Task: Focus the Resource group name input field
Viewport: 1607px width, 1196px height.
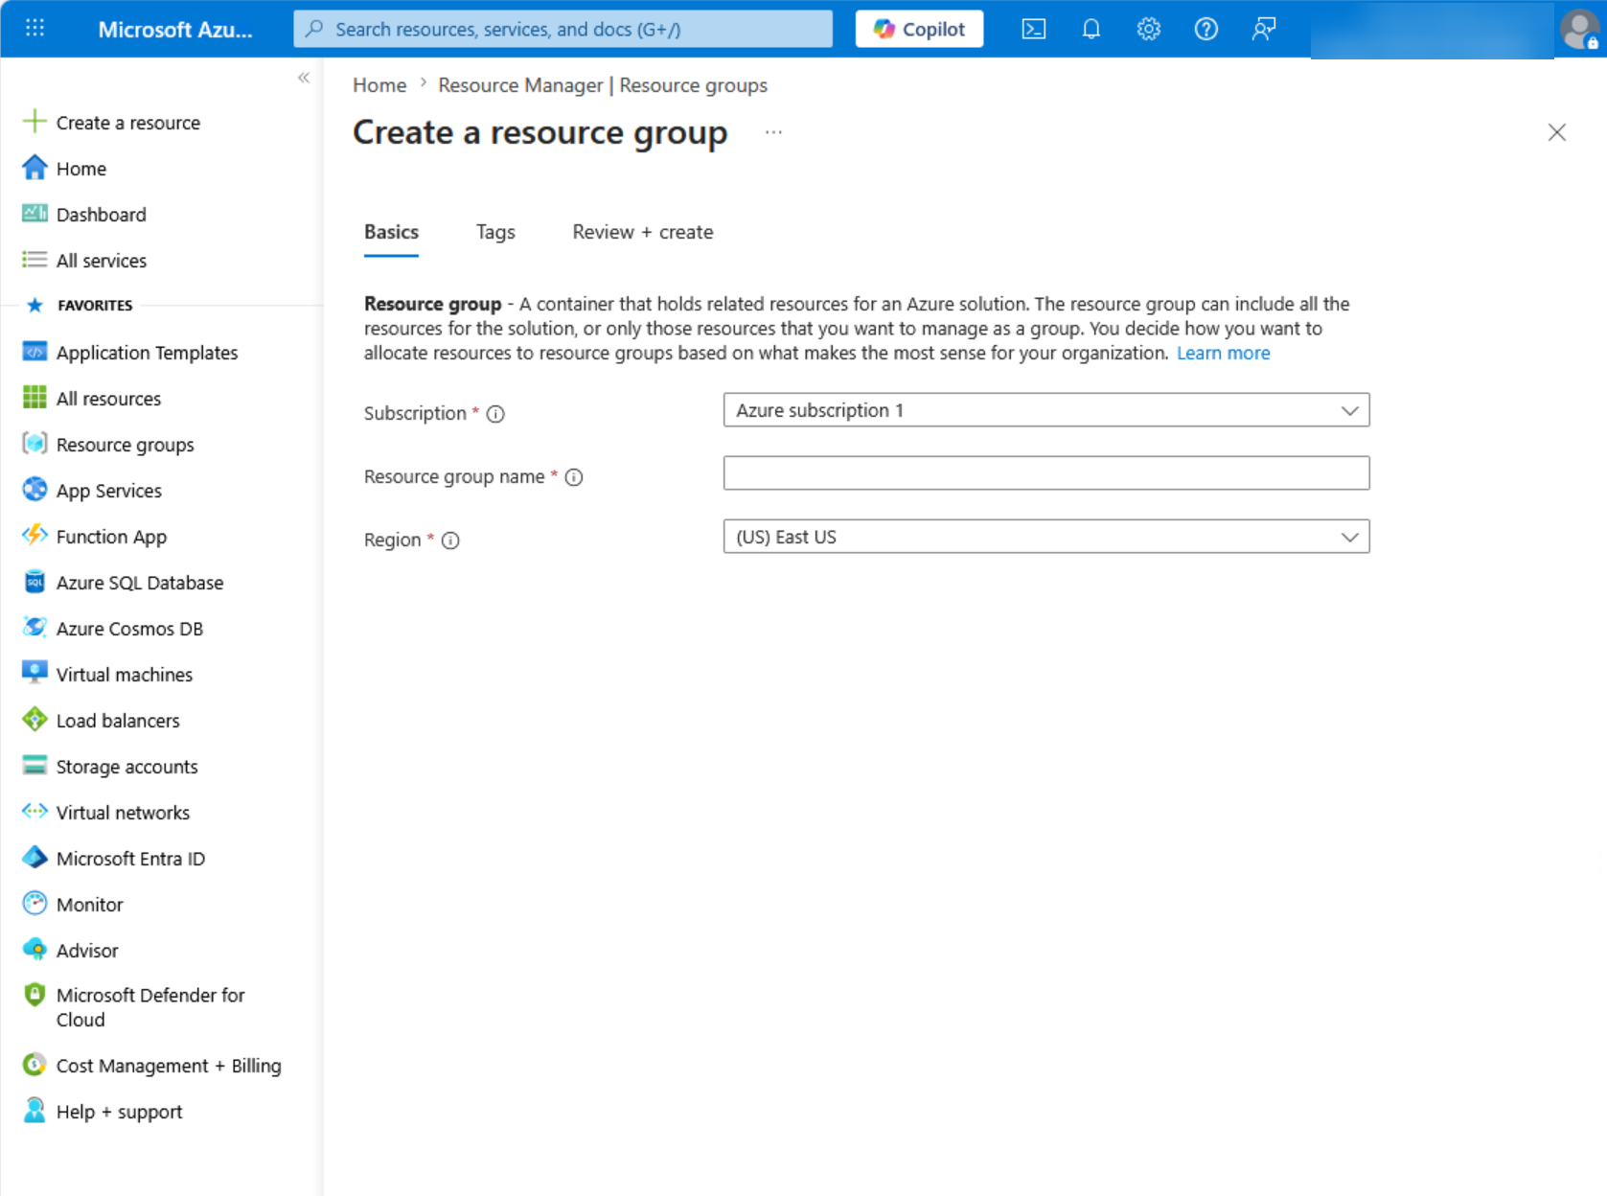Action: pyautogui.click(x=1046, y=473)
